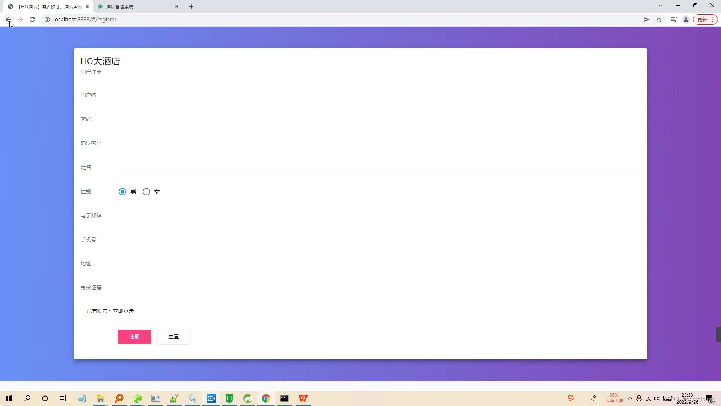Show hidden system tray icons
This screenshot has width=721, height=406.
pyautogui.click(x=630, y=398)
